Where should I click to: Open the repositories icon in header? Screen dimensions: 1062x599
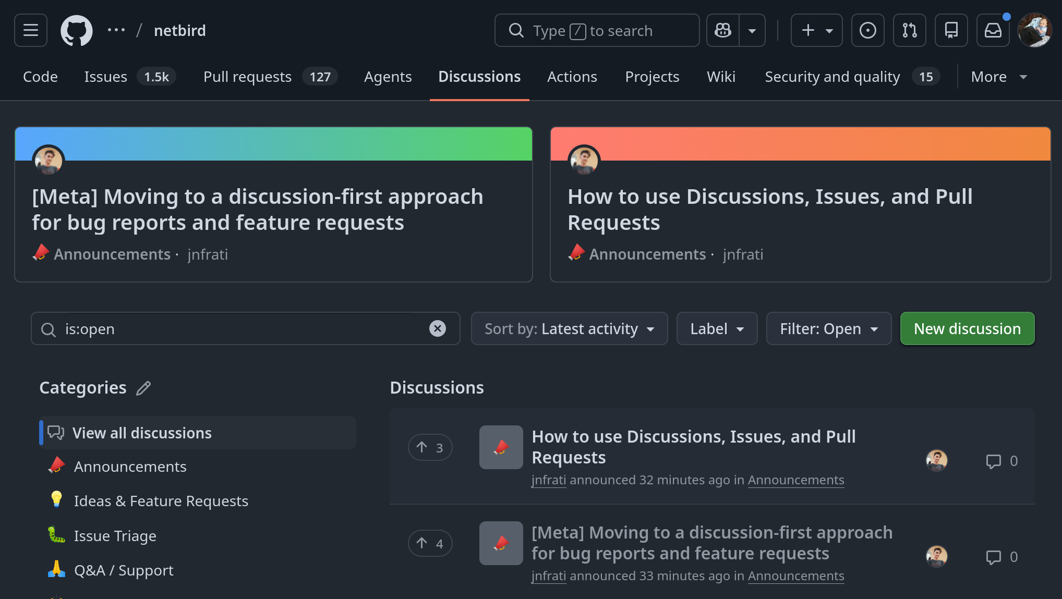point(951,30)
